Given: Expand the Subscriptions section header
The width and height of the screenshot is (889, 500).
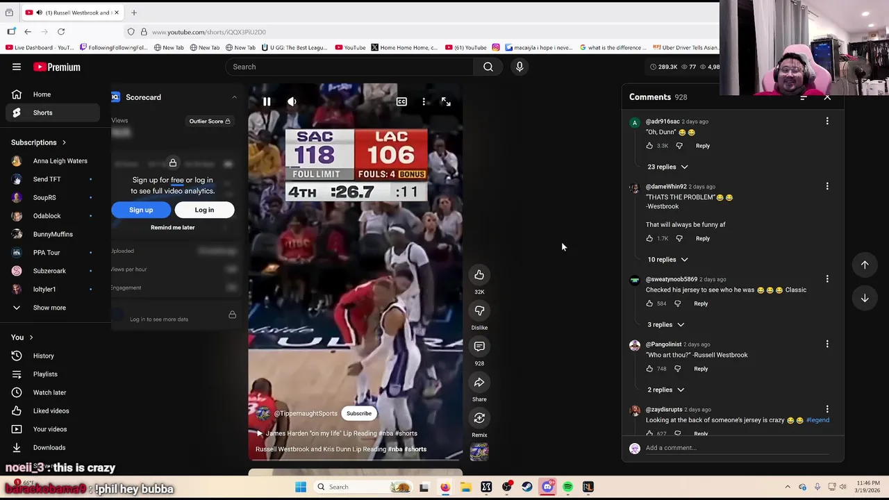Looking at the screenshot, I should coord(38,142).
